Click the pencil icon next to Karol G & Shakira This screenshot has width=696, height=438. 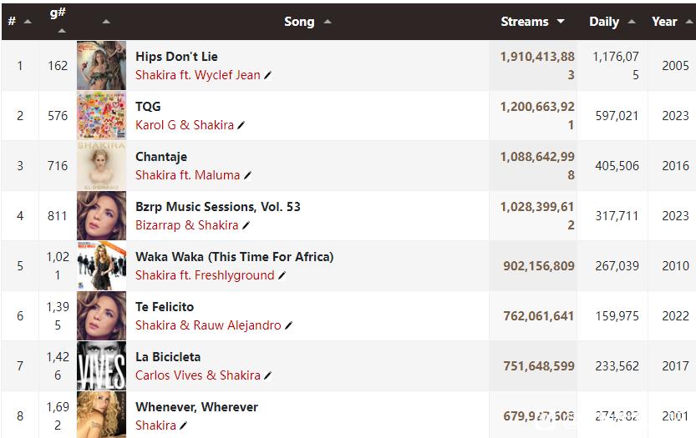tap(241, 125)
